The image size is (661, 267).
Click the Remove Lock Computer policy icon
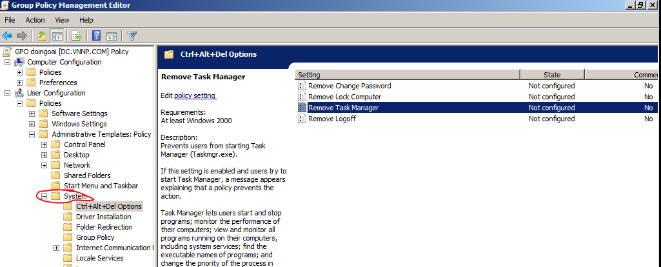tap(302, 97)
